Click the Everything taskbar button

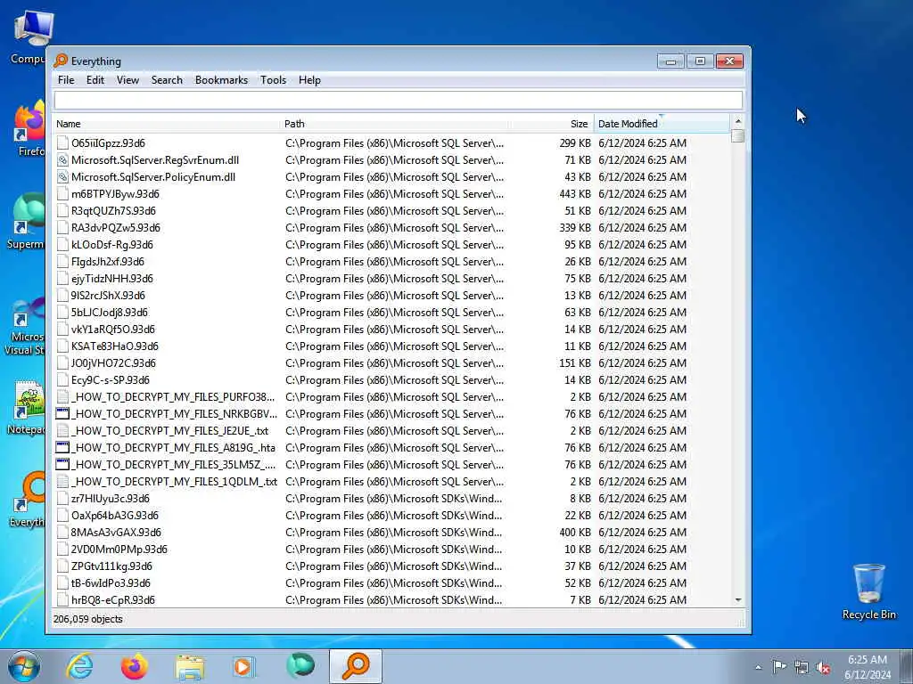pyautogui.click(x=356, y=666)
